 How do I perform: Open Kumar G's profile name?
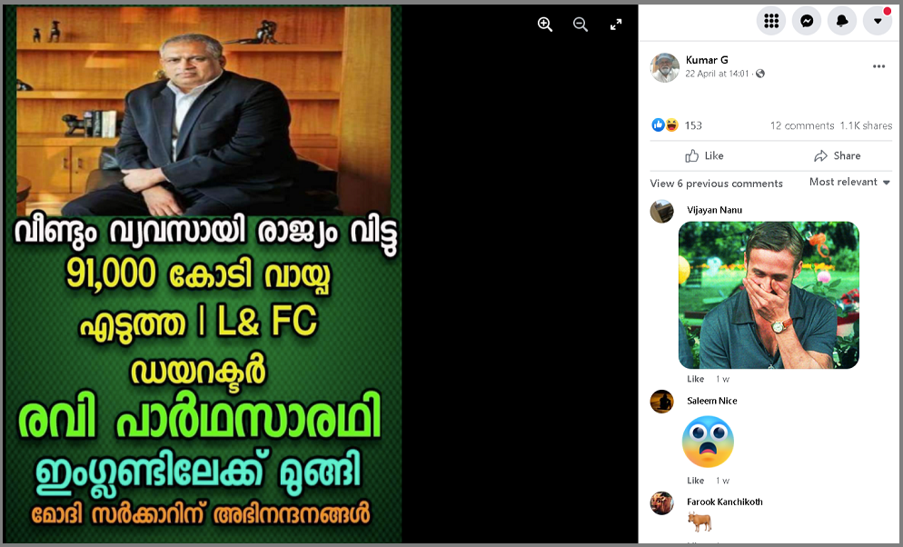tap(707, 60)
